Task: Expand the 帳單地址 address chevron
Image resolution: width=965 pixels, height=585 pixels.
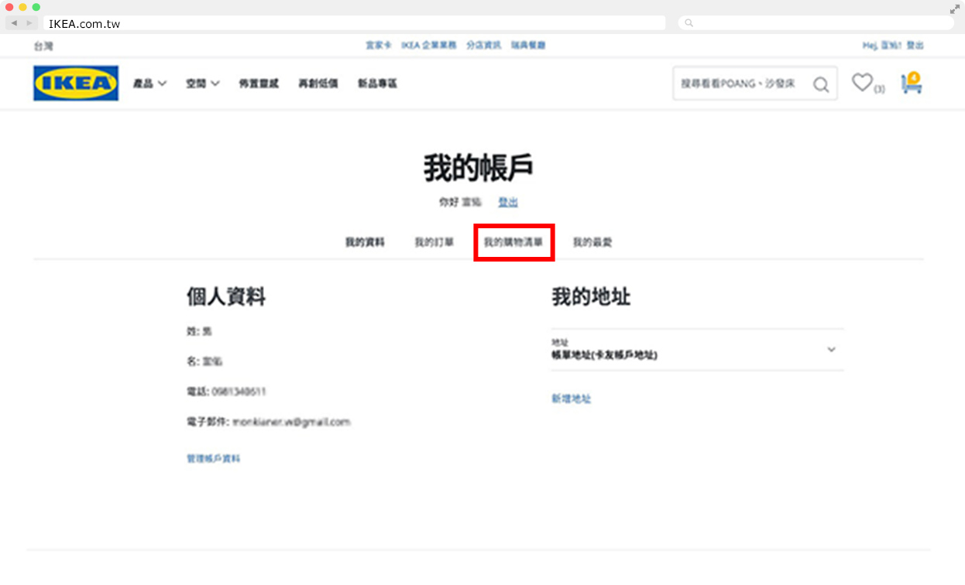Action: (831, 350)
